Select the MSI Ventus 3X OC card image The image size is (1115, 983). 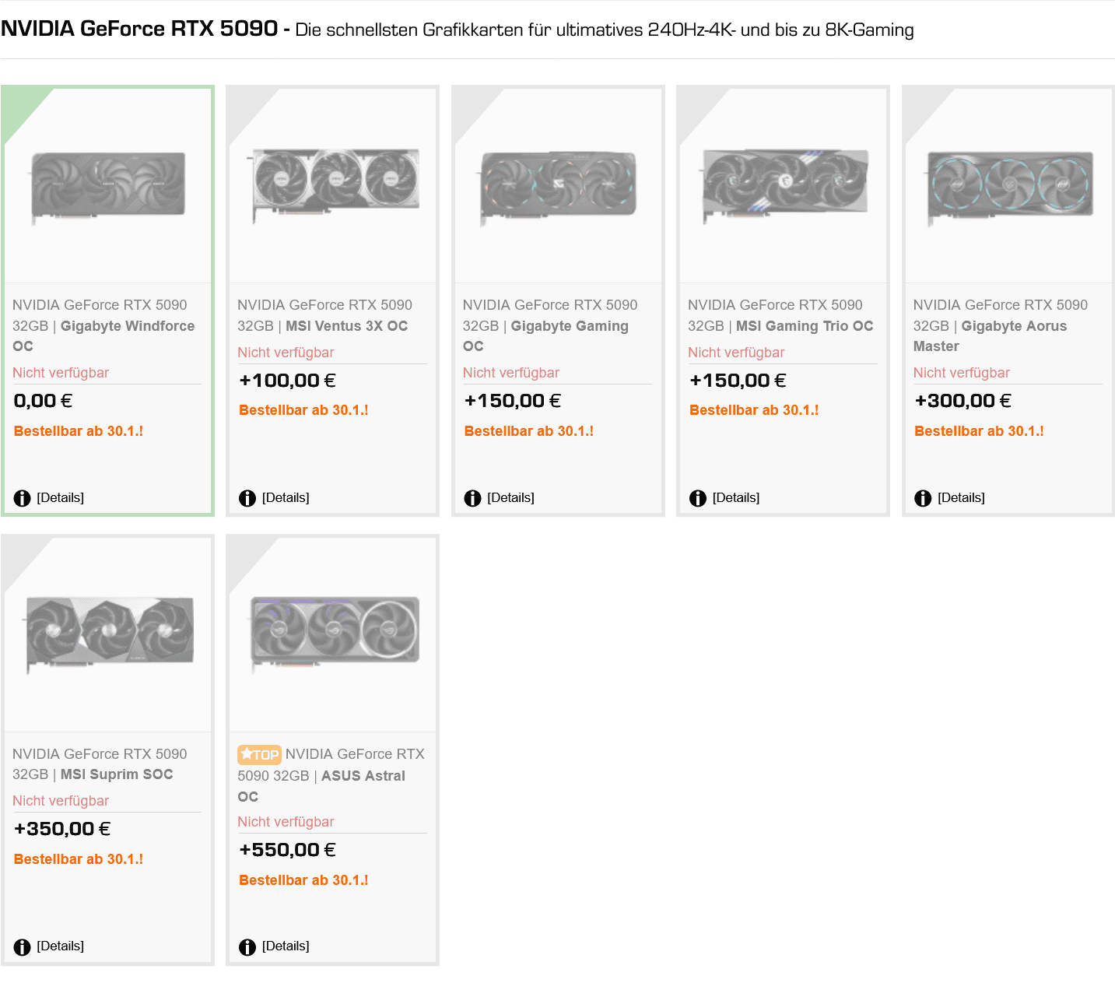[333, 184]
